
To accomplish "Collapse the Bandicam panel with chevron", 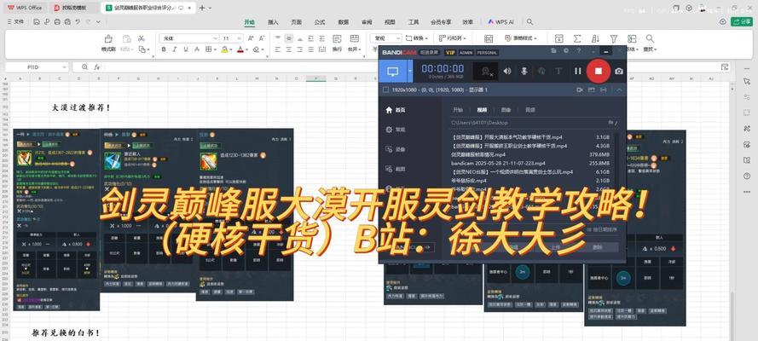I will [619, 90].
